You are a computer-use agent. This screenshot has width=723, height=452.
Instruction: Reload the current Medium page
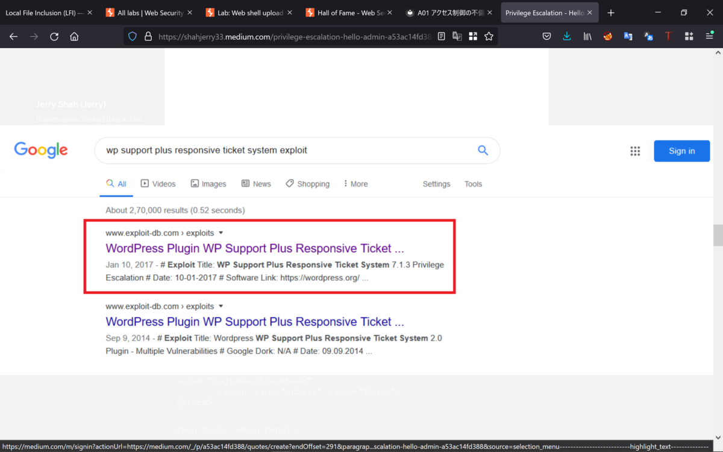point(54,37)
